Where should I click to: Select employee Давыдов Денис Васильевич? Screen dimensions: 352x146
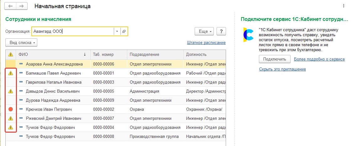tap(53, 91)
